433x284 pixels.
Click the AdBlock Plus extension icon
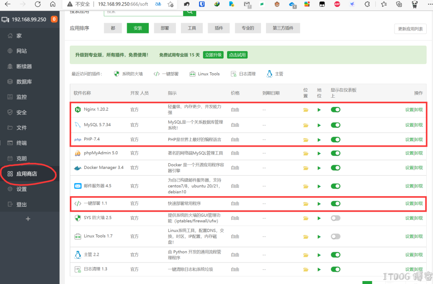click(x=337, y=4)
